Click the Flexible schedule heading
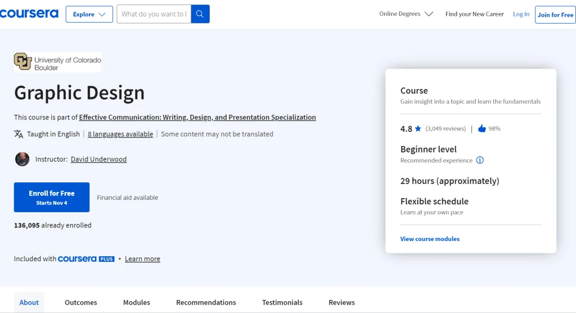The height and width of the screenshot is (313, 576). 434,202
